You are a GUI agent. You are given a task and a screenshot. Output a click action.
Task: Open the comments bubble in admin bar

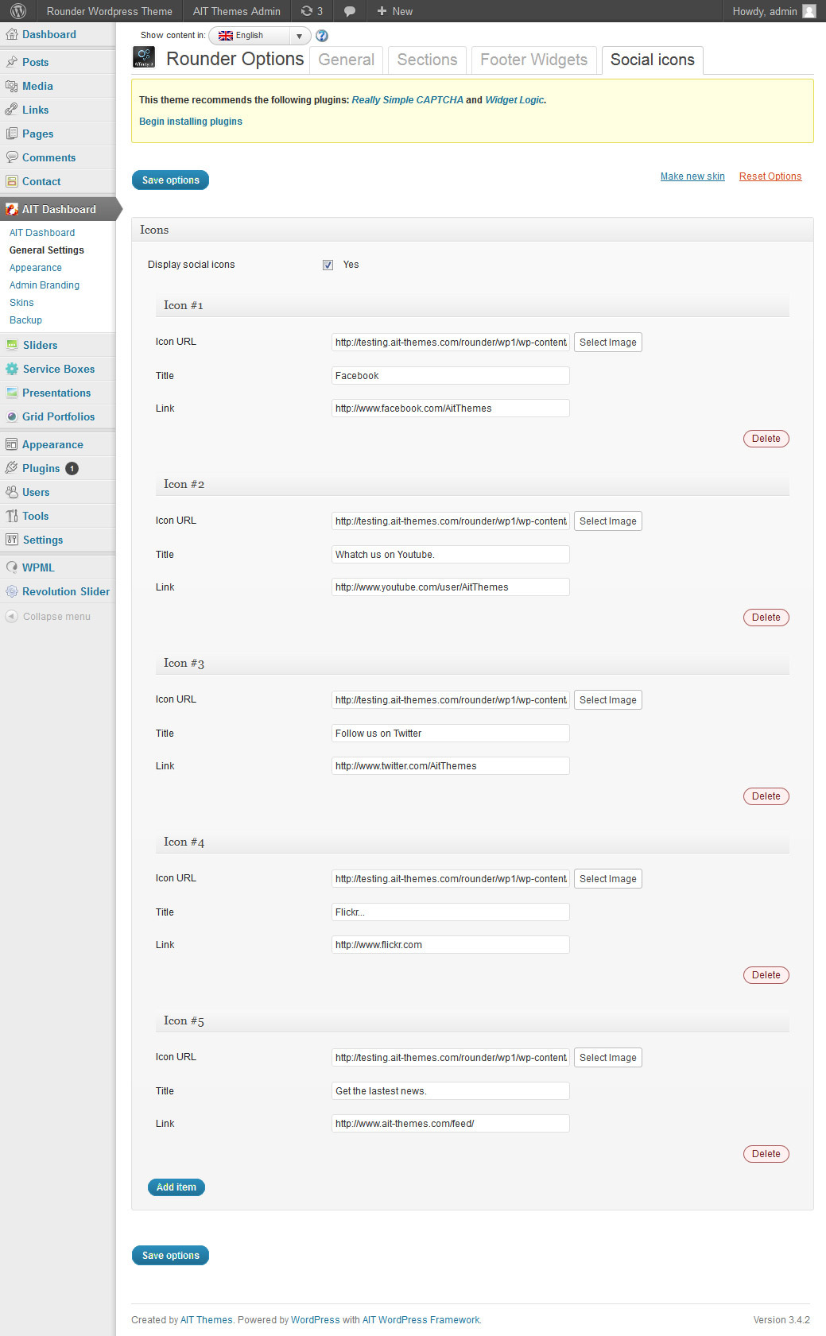pos(350,11)
